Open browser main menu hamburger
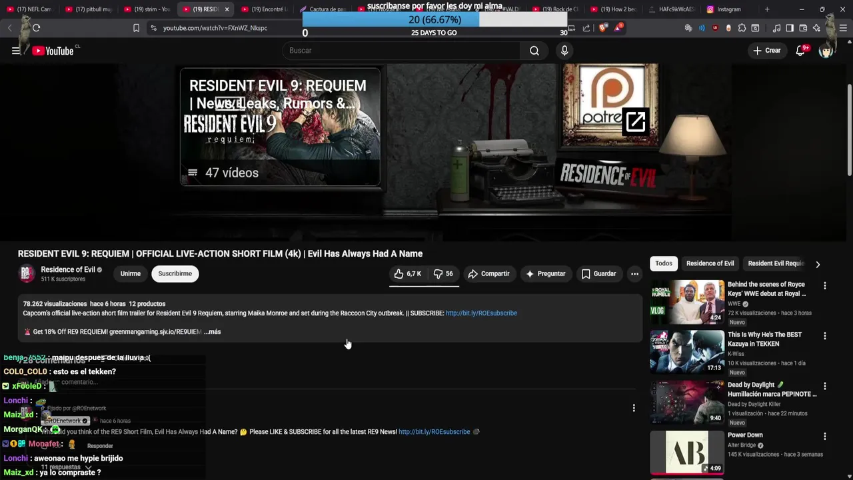 click(843, 28)
